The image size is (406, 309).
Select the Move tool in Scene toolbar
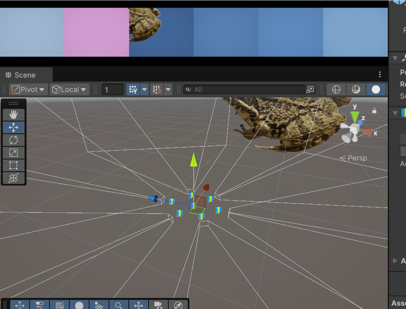click(13, 127)
